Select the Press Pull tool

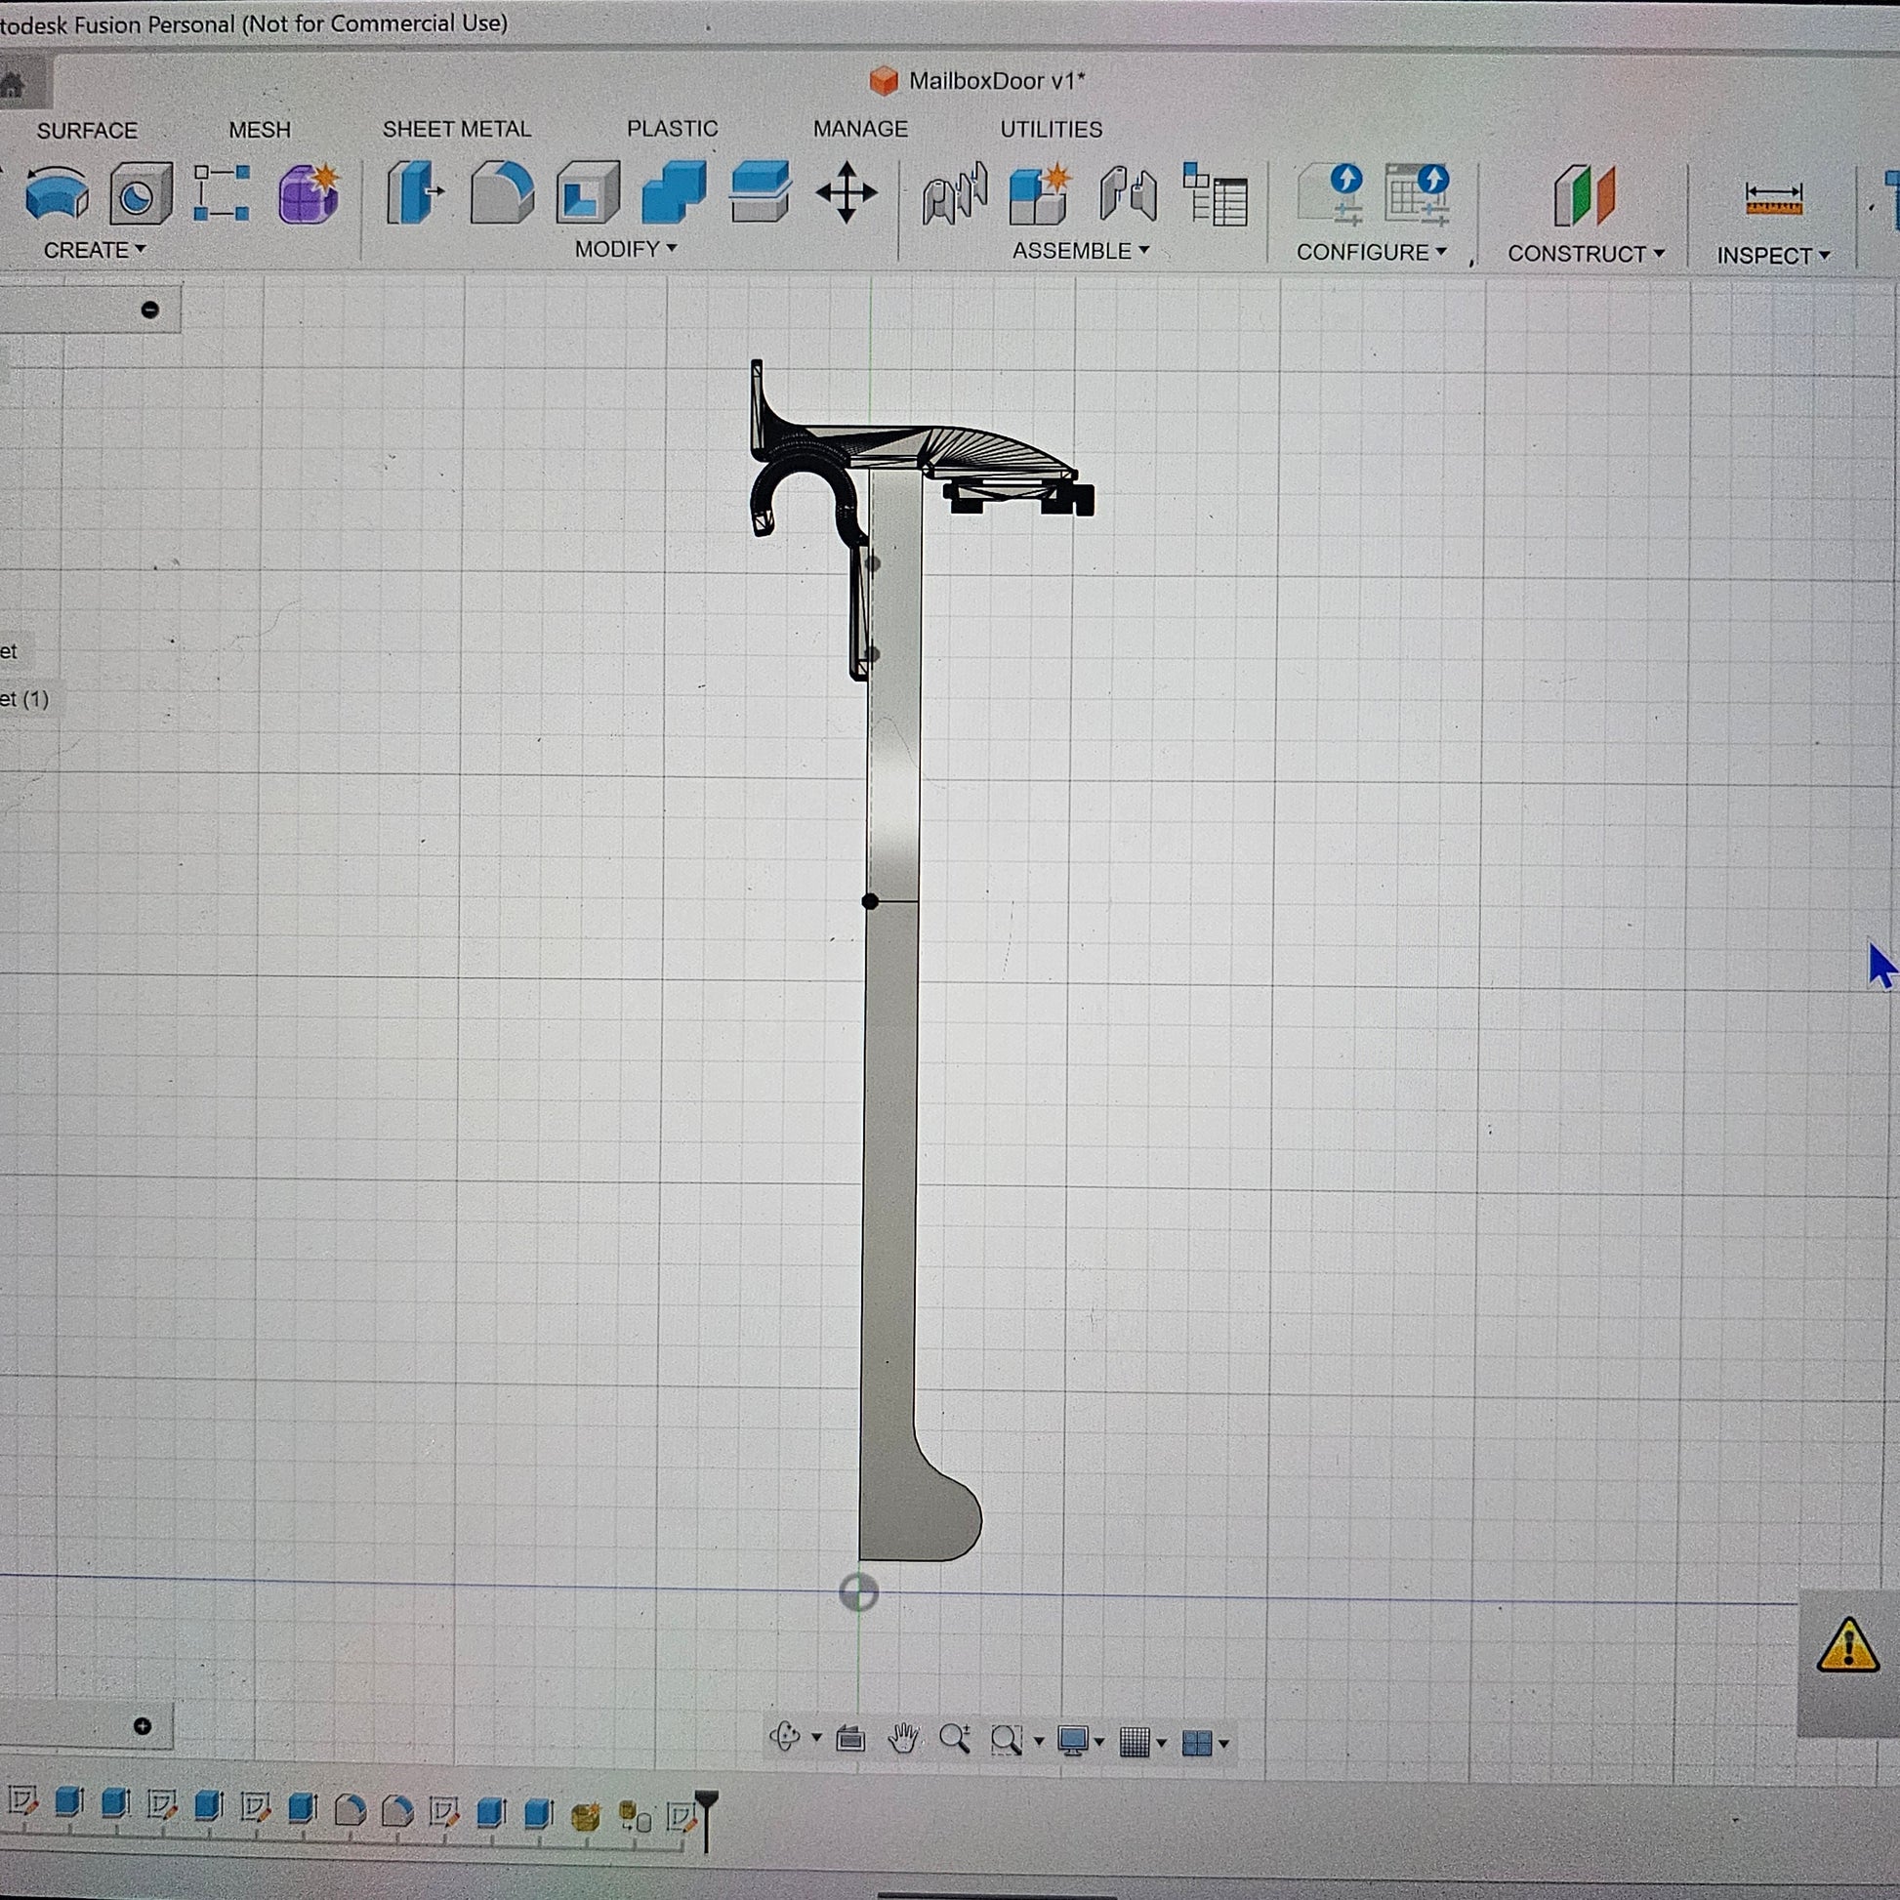[414, 193]
